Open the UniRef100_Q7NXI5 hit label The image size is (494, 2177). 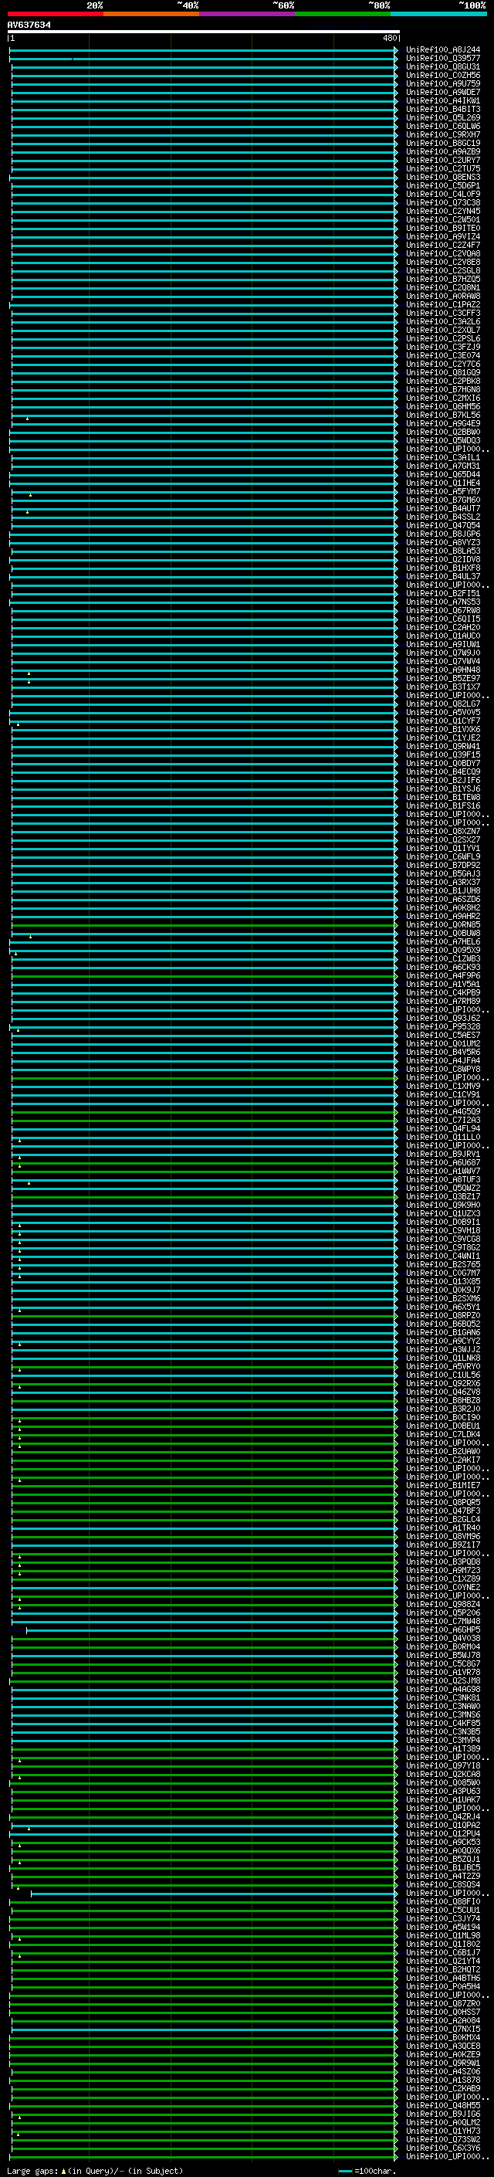[442, 2029]
